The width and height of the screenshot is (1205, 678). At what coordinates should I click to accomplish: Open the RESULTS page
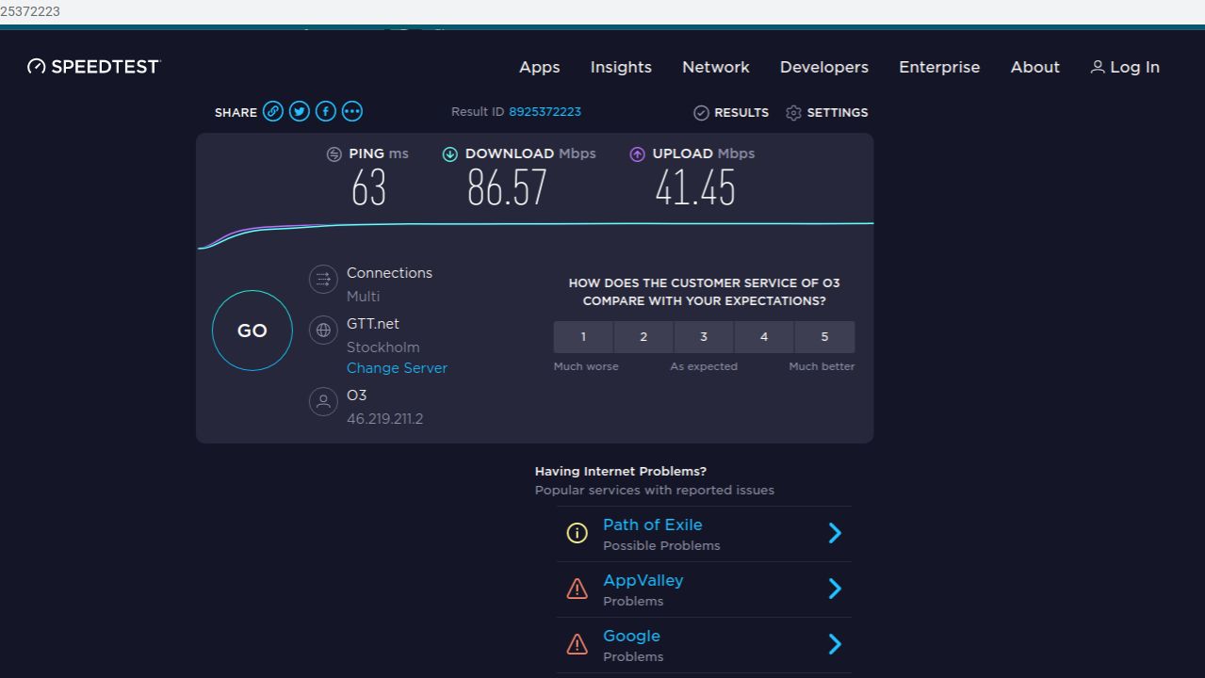[741, 112]
